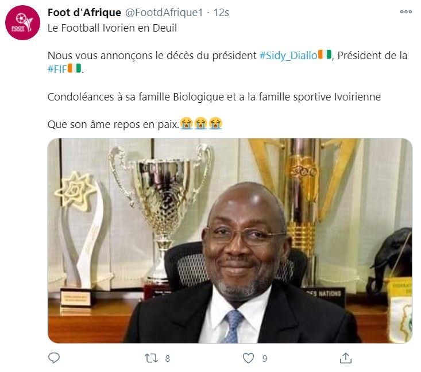
Task: Like the tweet with the heart icon
Action: click(248, 358)
